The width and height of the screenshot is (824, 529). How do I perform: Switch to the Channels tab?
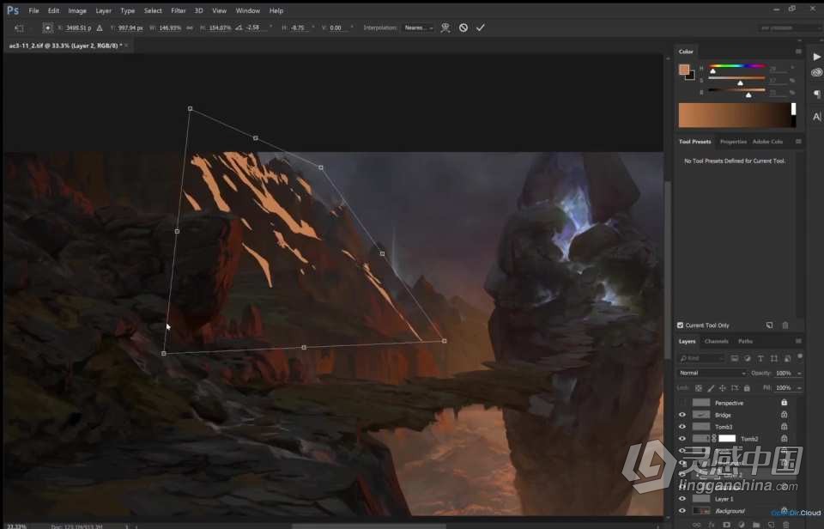[x=716, y=341]
